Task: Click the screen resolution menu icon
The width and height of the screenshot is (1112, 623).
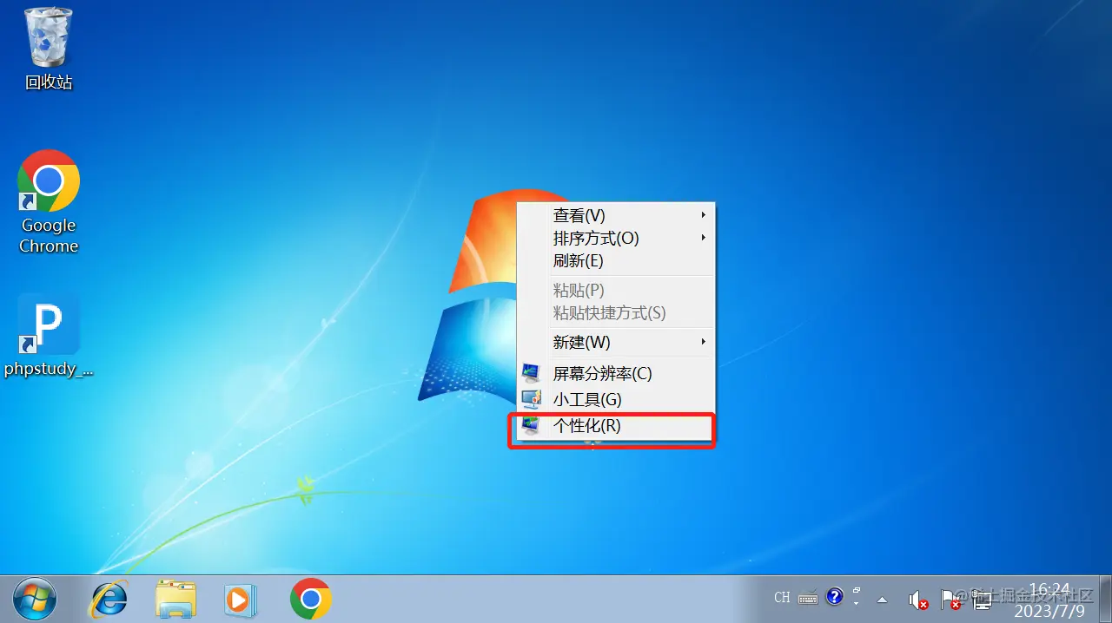Action: pos(531,373)
